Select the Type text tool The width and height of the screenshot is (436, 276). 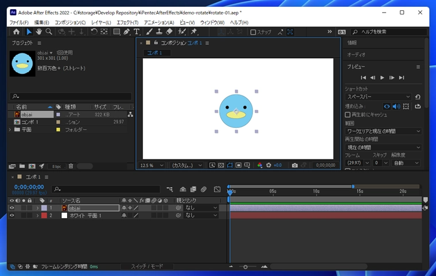[137, 32]
